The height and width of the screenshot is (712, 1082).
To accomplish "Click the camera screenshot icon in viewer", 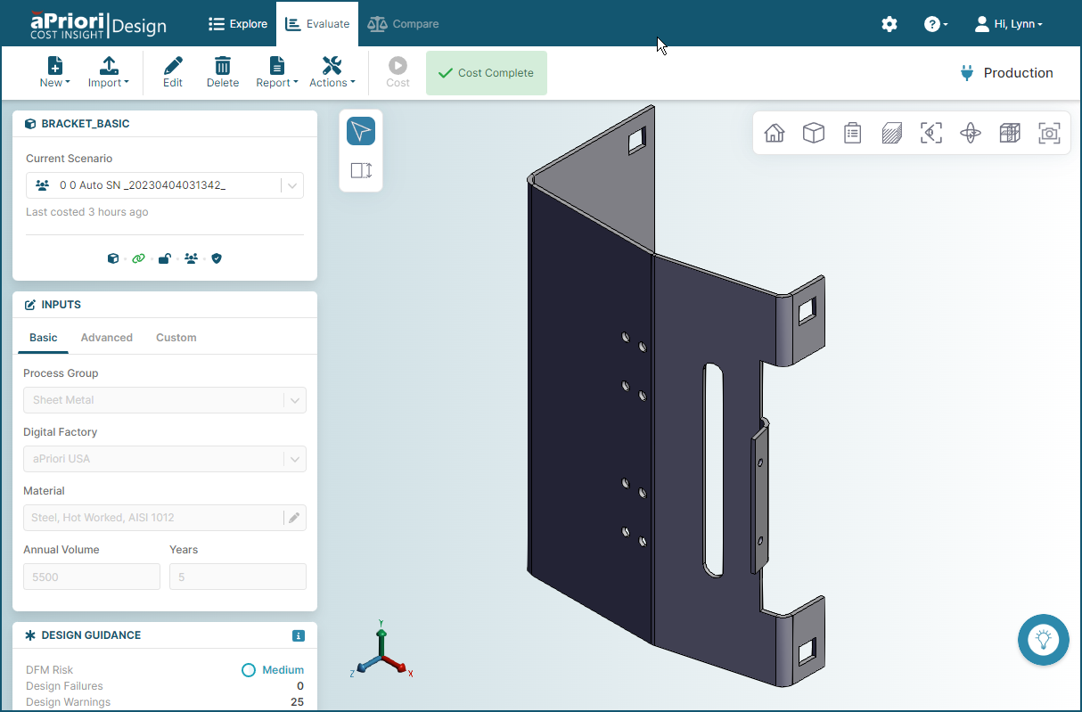I will tap(1049, 134).
